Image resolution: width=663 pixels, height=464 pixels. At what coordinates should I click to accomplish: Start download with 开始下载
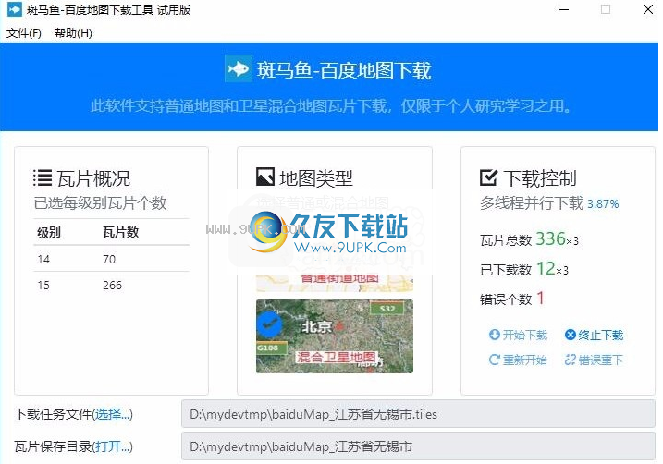518,336
